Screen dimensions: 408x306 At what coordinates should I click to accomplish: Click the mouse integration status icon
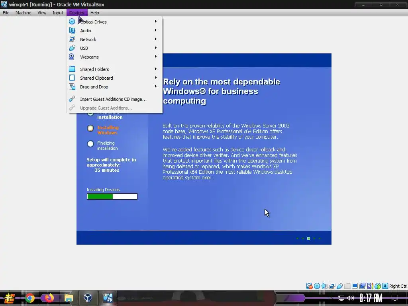coord(378,286)
